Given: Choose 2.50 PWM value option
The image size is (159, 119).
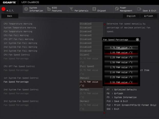Looking at the screenshot, I should pyautogui.click(x=121, y=82).
